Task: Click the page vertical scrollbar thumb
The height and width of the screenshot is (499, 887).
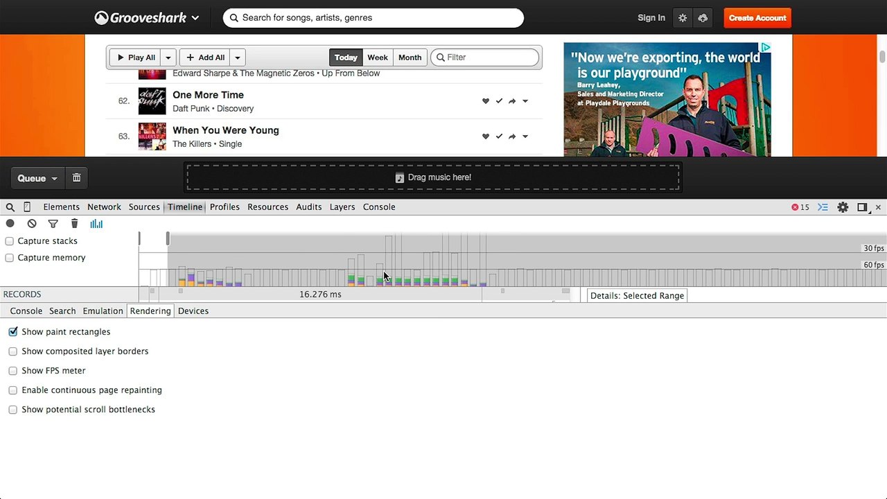Action: 882,57
